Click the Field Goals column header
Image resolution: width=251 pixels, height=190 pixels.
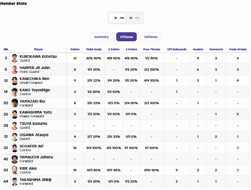point(94,49)
